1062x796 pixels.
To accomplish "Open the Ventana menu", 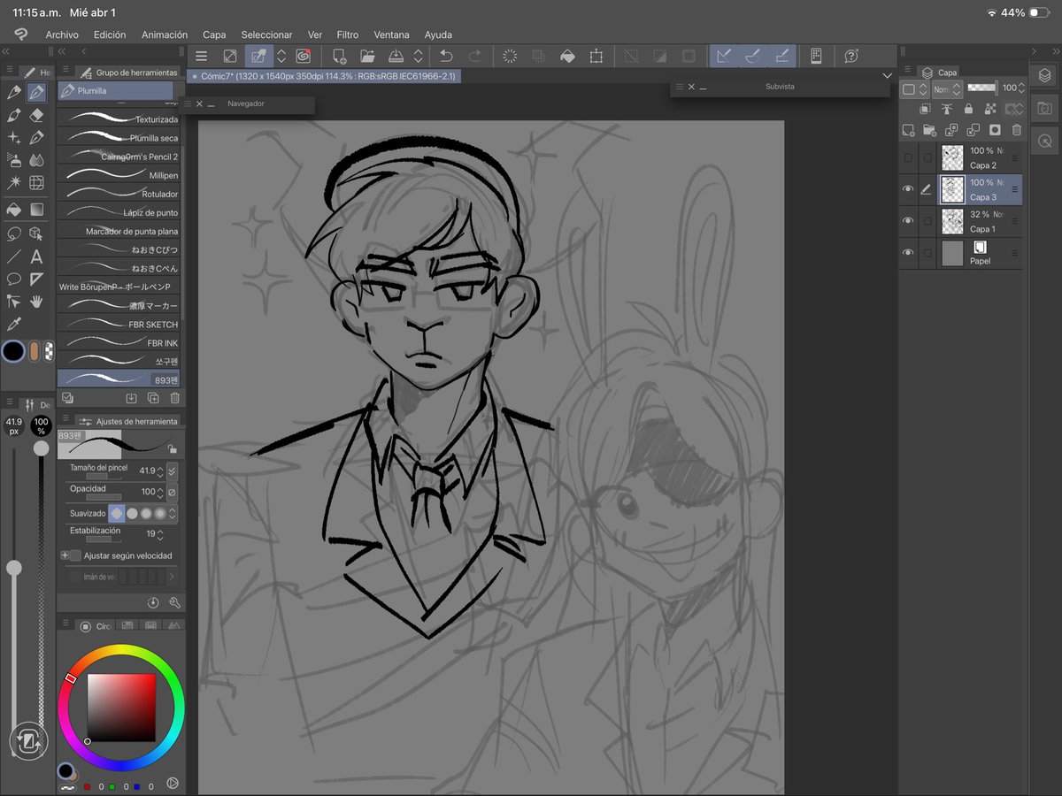I will click(391, 34).
